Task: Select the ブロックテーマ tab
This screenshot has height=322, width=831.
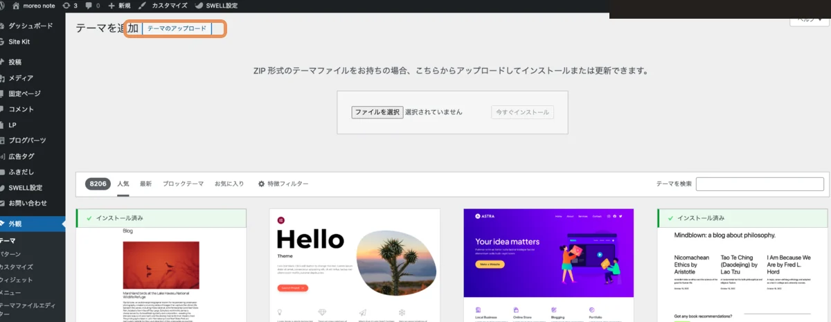Action: (x=183, y=184)
